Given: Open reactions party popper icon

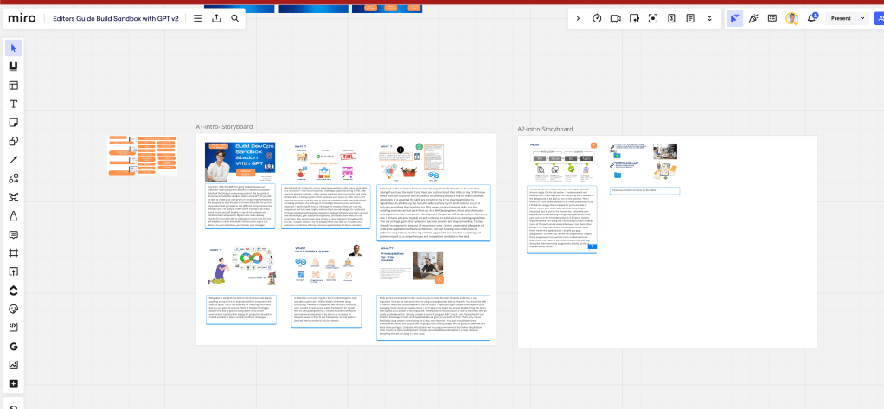Looking at the screenshot, I should tap(753, 19).
